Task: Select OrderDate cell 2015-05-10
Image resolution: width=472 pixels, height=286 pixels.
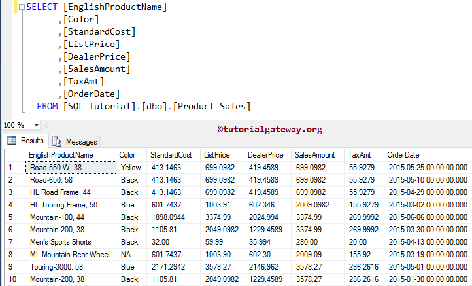Action: click(x=428, y=180)
